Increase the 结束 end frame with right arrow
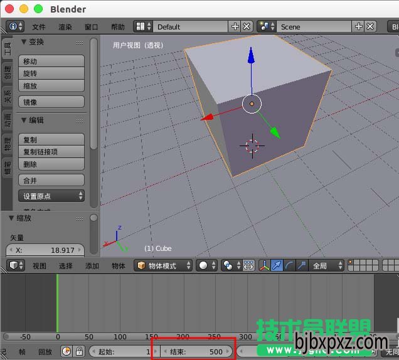The height and width of the screenshot is (360, 399). click(228, 352)
